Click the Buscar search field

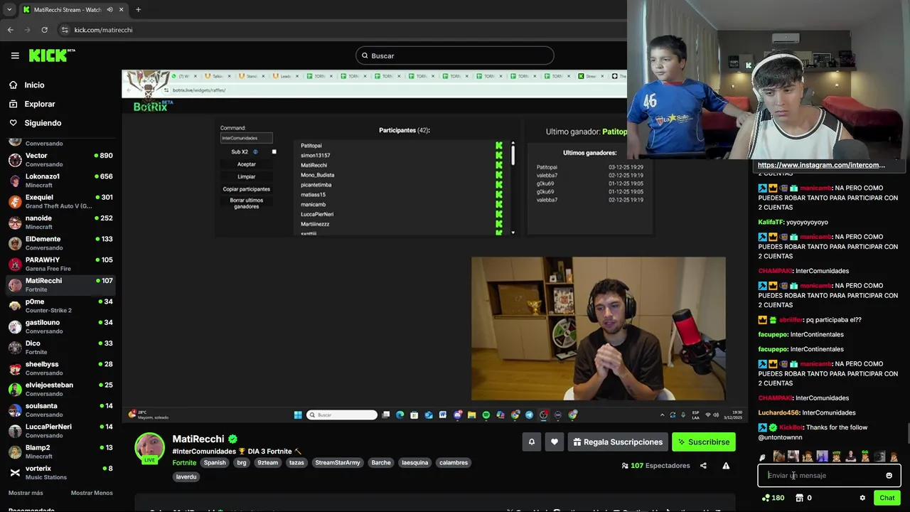tap(454, 55)
